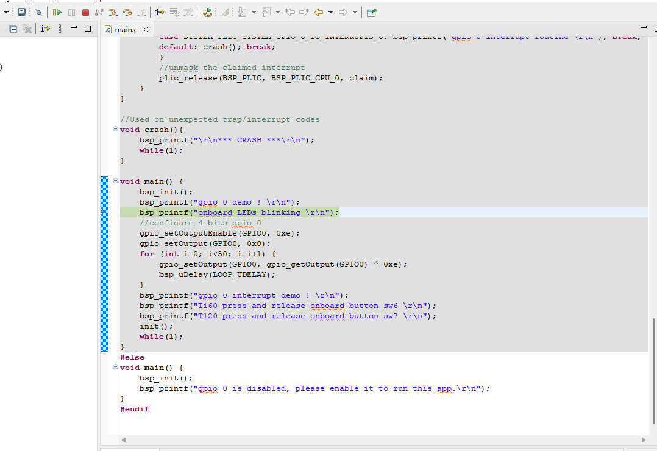Click the Open Console monitor icon
This screenshot has height=451, width=657.
coord(21,12)
